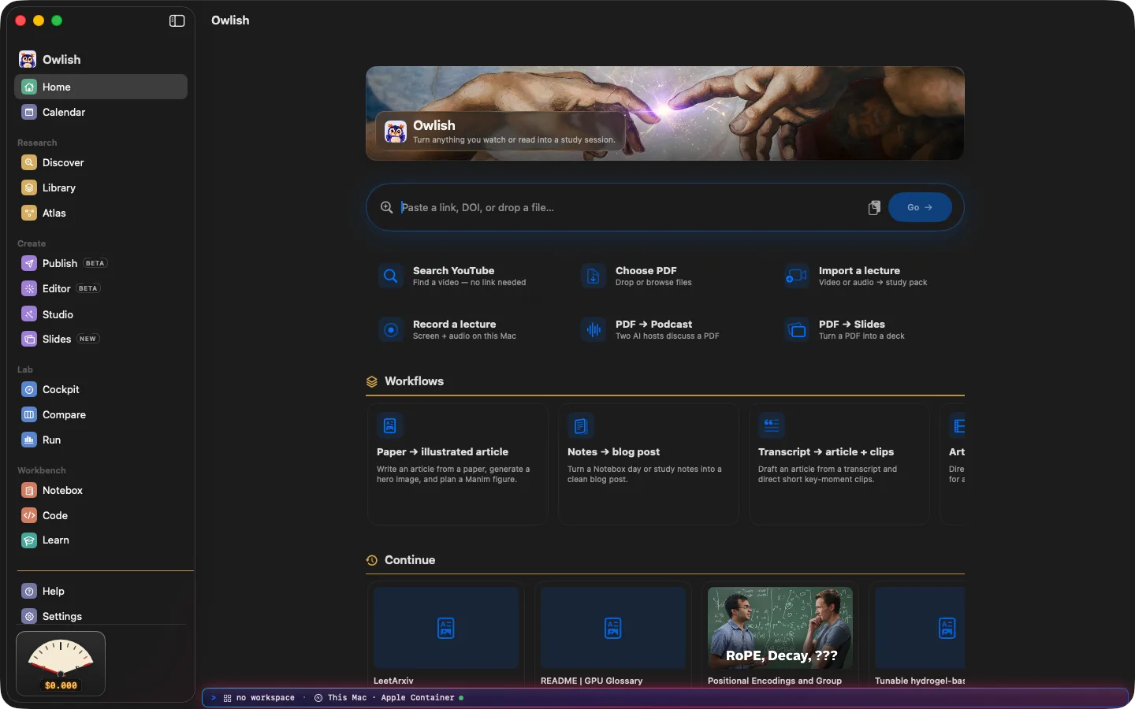The image size is (1135, 709).
Task: Open the Library icon in sidebar
Action: (29, 187)
